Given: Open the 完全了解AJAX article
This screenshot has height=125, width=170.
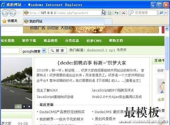Looking at the screenshot, I should click(x=47, y=91).
